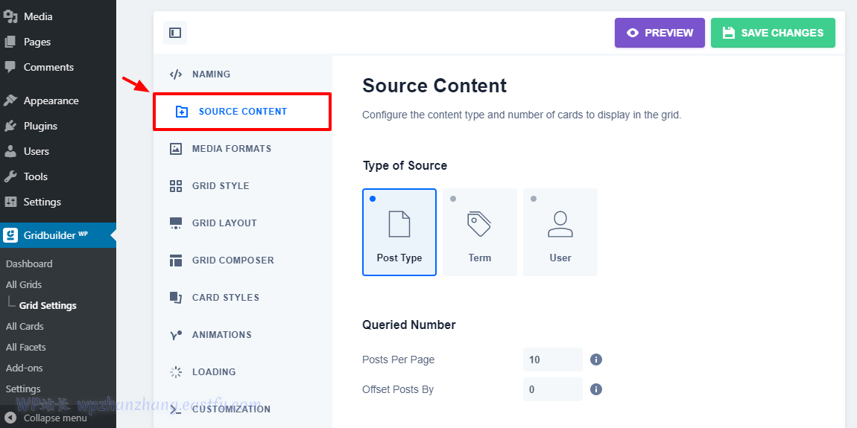Open the Pages admin menu
The image size is (857, 428).
tap(58, 42)
